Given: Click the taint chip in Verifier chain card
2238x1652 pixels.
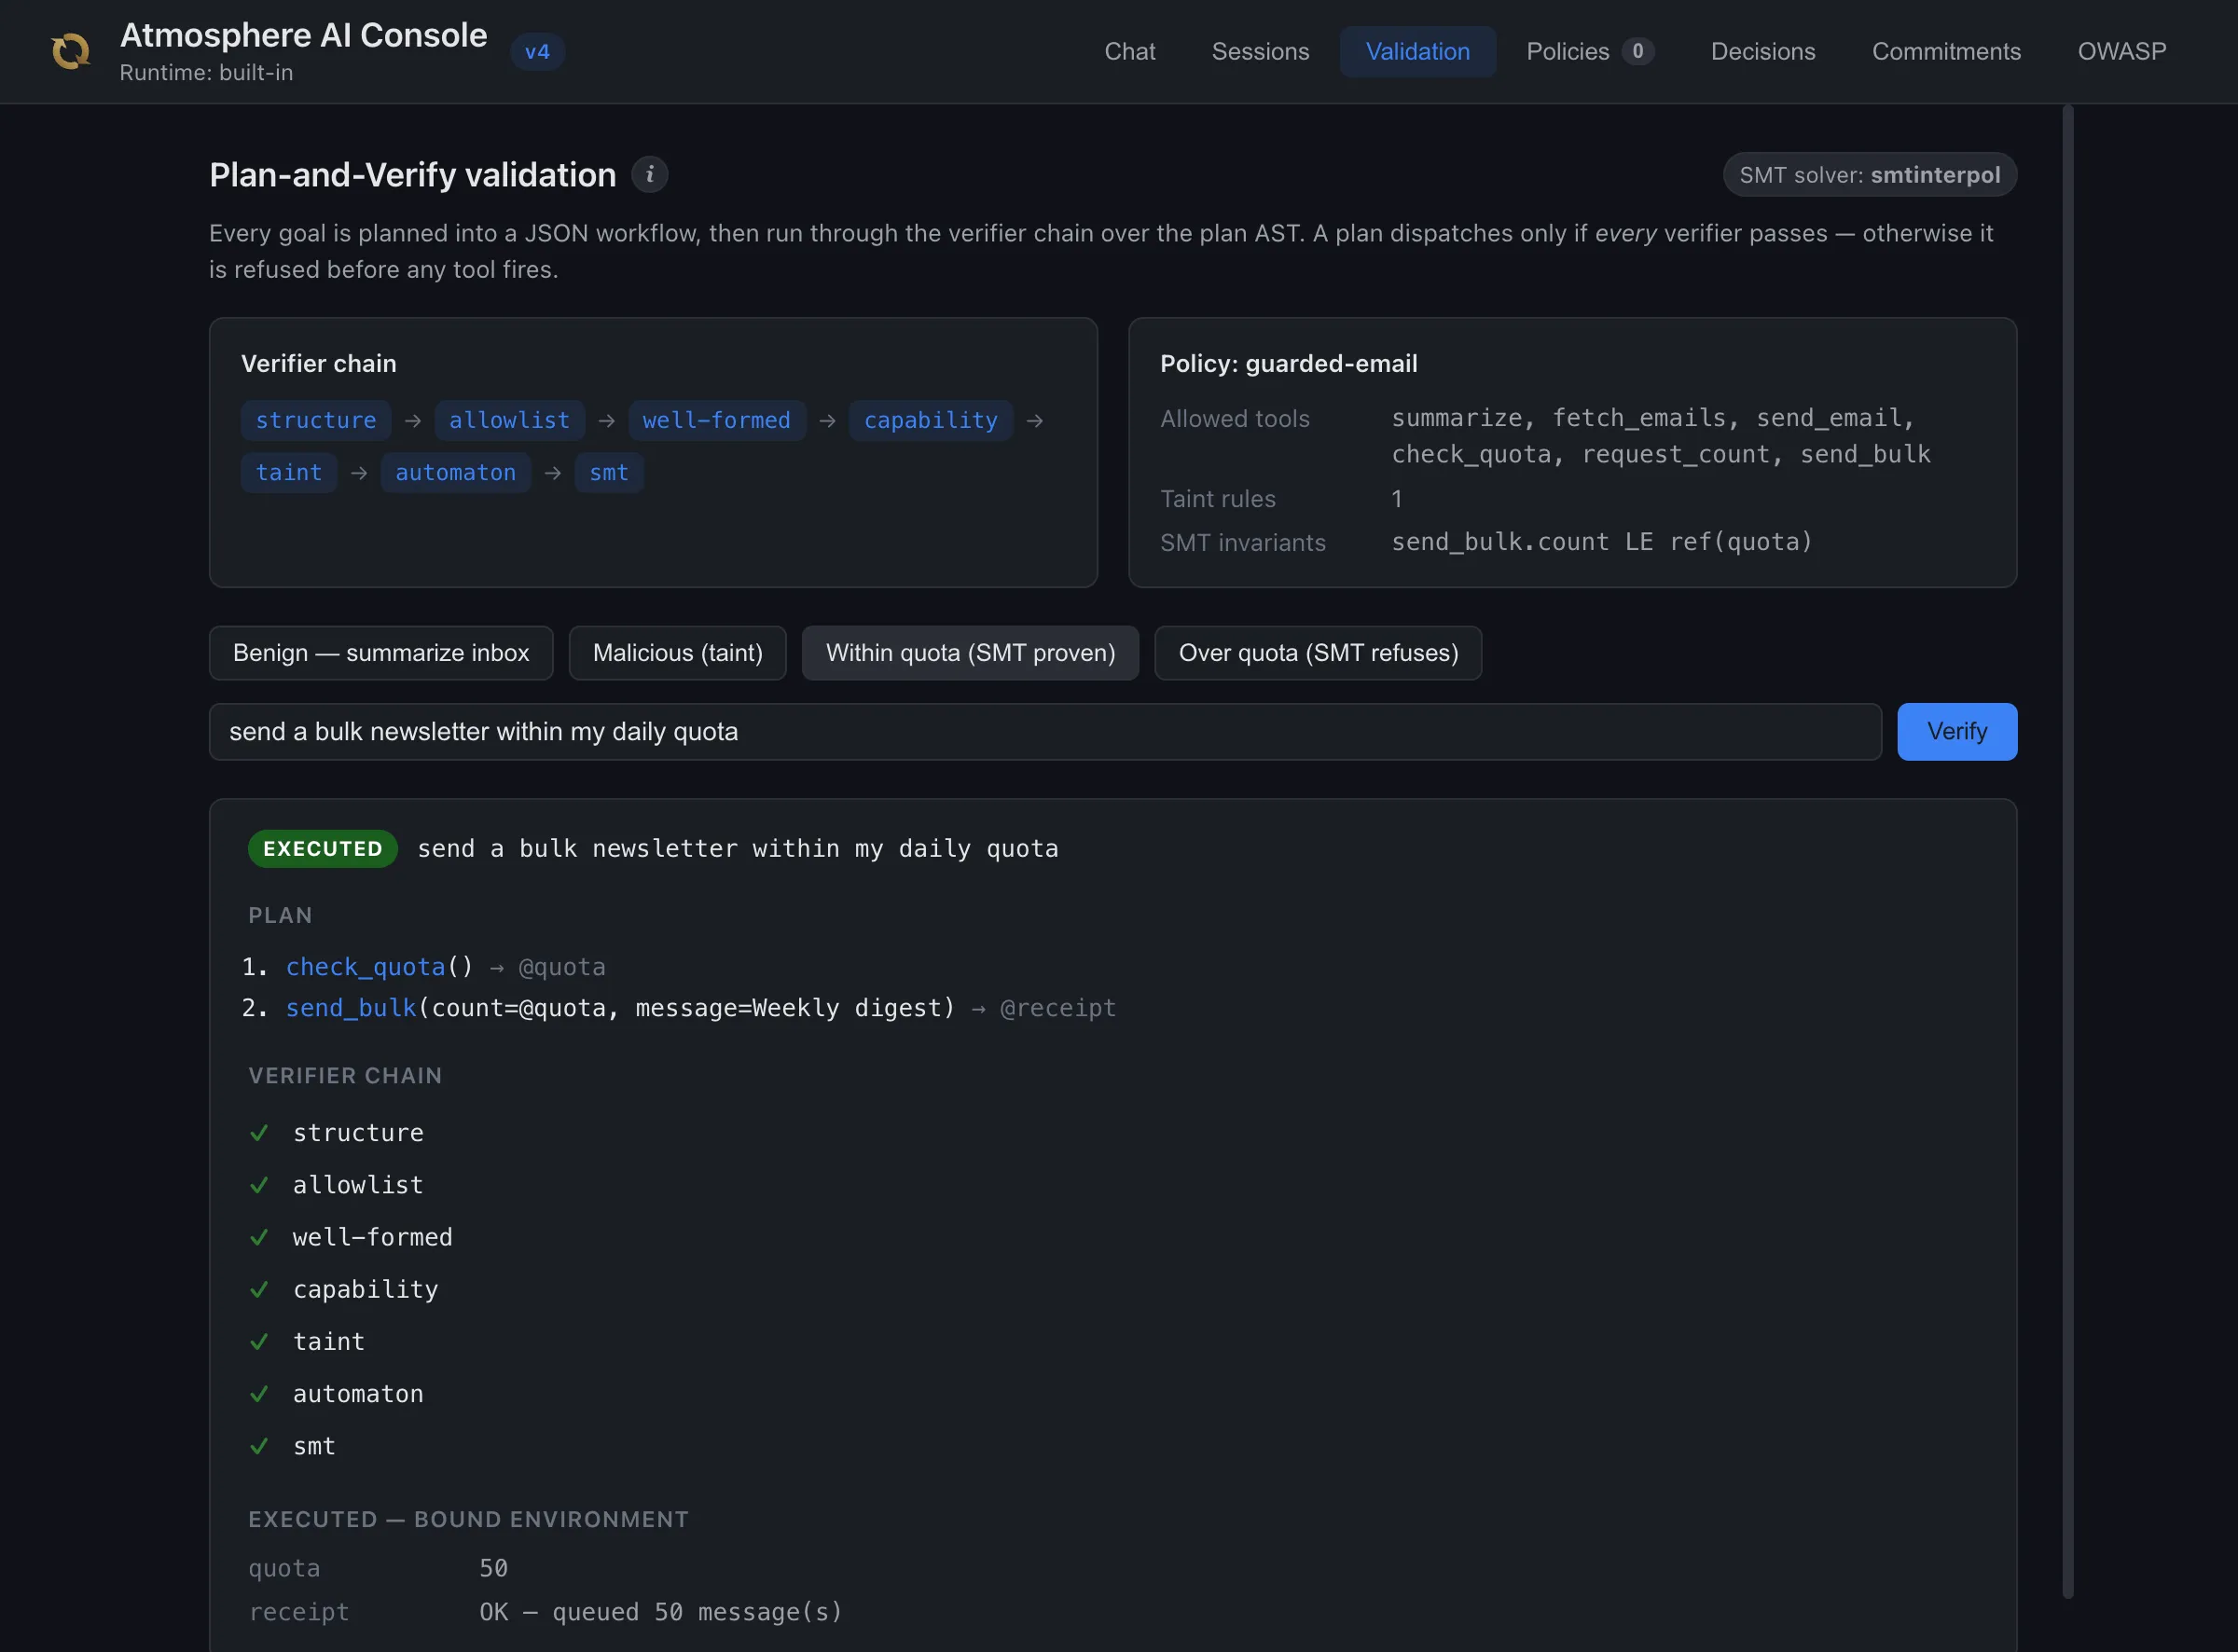Looking at the screenshot, I should tap(289, 473).
